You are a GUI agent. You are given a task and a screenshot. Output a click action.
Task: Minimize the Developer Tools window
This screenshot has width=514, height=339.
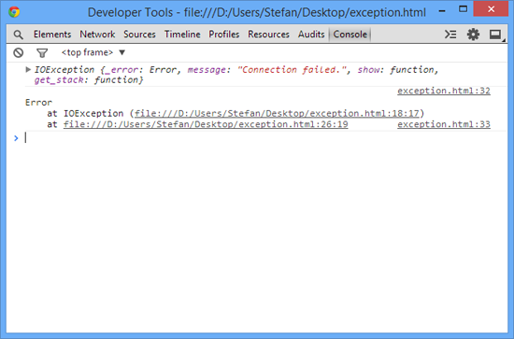click(442, 10)
